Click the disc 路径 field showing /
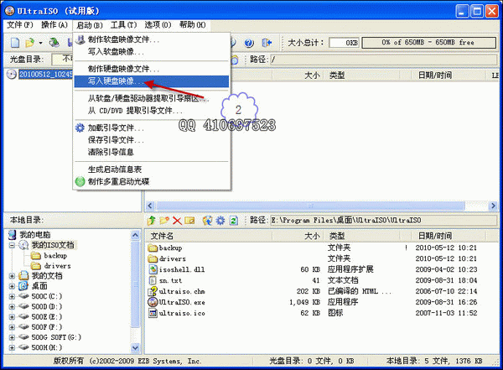Image resolution: width=503 pixels, height=370 pixels. click(x=384, y=60)
